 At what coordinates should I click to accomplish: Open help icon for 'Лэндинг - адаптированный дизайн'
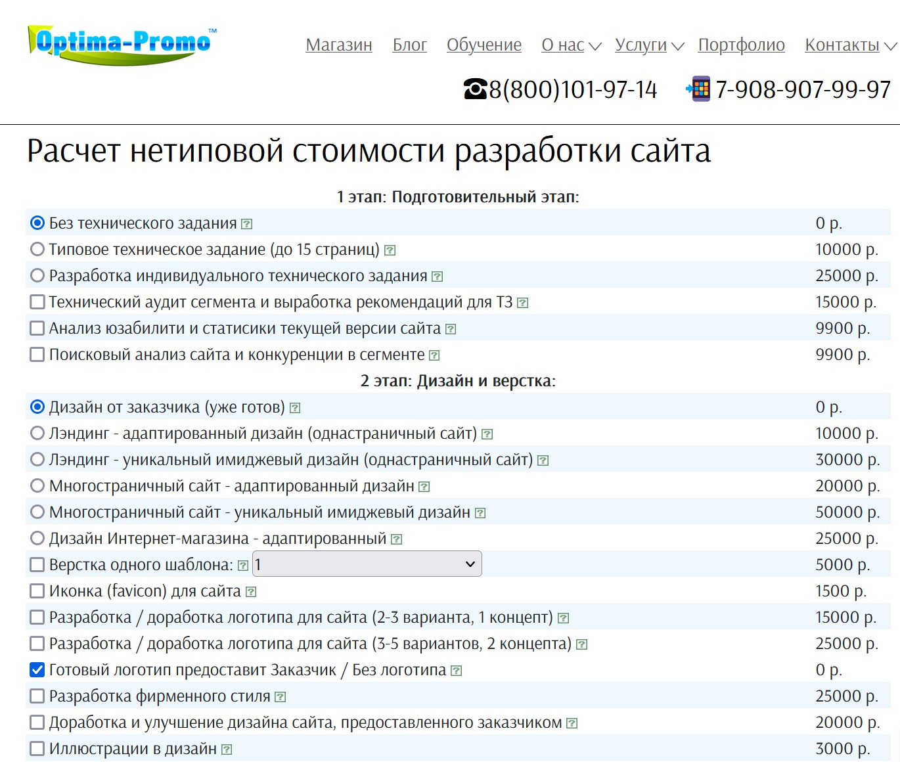coord(487,434)
